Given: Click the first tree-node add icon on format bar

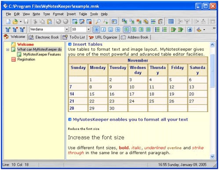Looking at the screenshot, I should 8,30.
